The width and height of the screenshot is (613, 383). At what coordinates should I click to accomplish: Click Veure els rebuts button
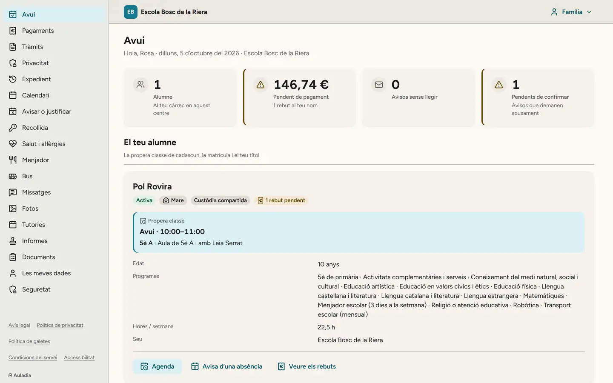307,366
